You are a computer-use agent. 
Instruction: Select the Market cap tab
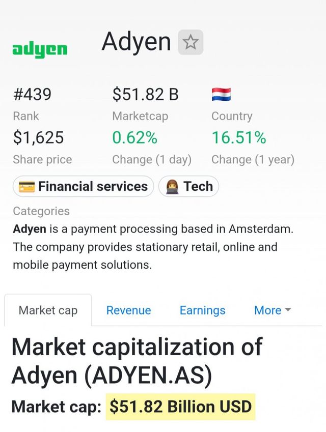pyautogui.click(x=48, y=310)
